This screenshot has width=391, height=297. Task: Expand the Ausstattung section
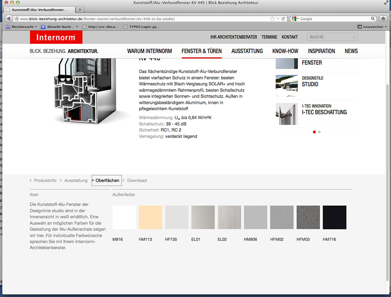74,180
